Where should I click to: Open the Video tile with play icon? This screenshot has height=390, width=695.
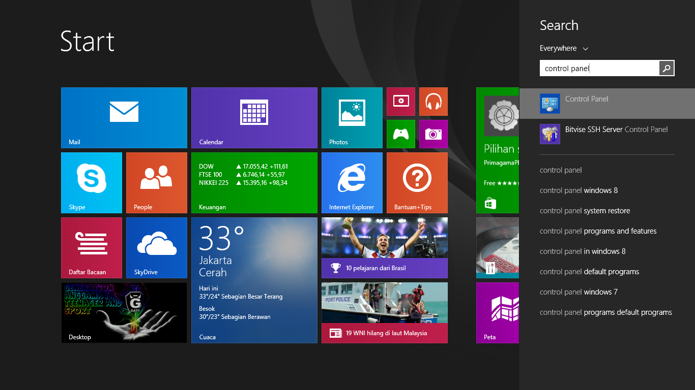(401, 102)
